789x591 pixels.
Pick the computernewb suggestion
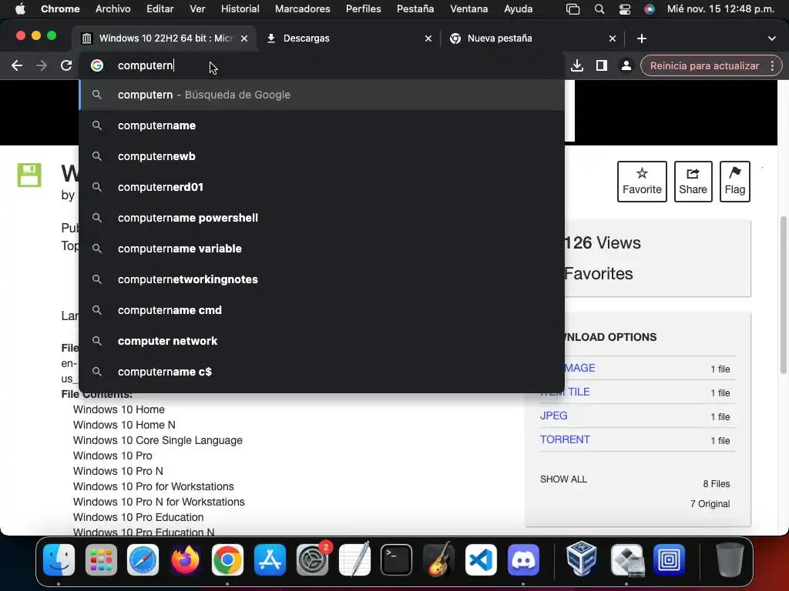(322, 156)
